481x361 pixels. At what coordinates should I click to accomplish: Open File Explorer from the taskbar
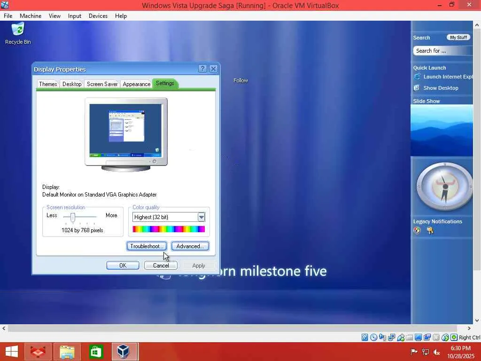point(67,352)
